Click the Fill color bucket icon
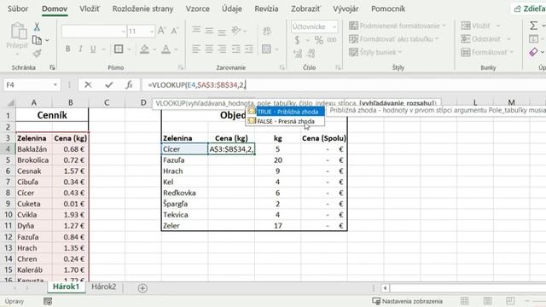Viewport: 546px width, 307px height. click(144, 49)
